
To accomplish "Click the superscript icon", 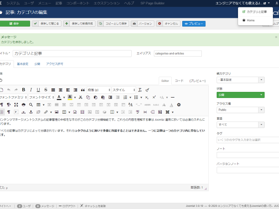I will tap(154, 98).
